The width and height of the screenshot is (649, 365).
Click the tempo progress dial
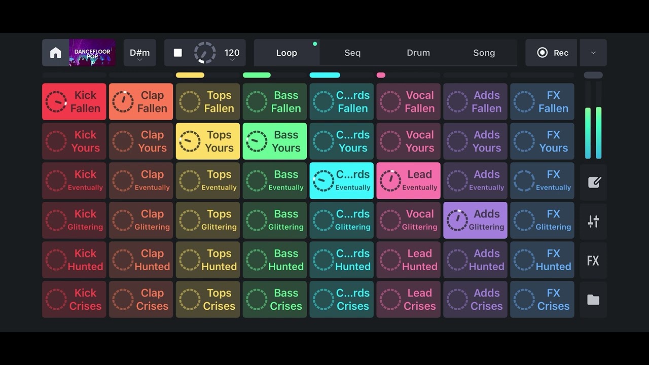click(205, 53)
